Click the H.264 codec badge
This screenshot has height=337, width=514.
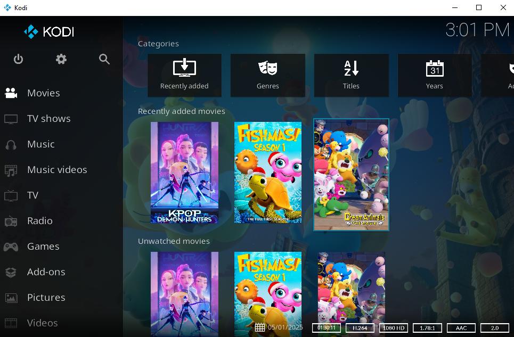[360, 328]
